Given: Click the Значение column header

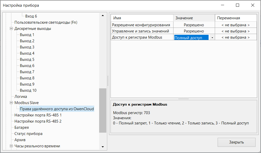Looking at the screenshot, I should click(194, 18).
